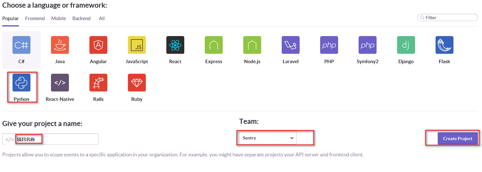Click the Node.js label text
Image resolution: width=482 pixels, height=172 pixels.
[252, 62]
